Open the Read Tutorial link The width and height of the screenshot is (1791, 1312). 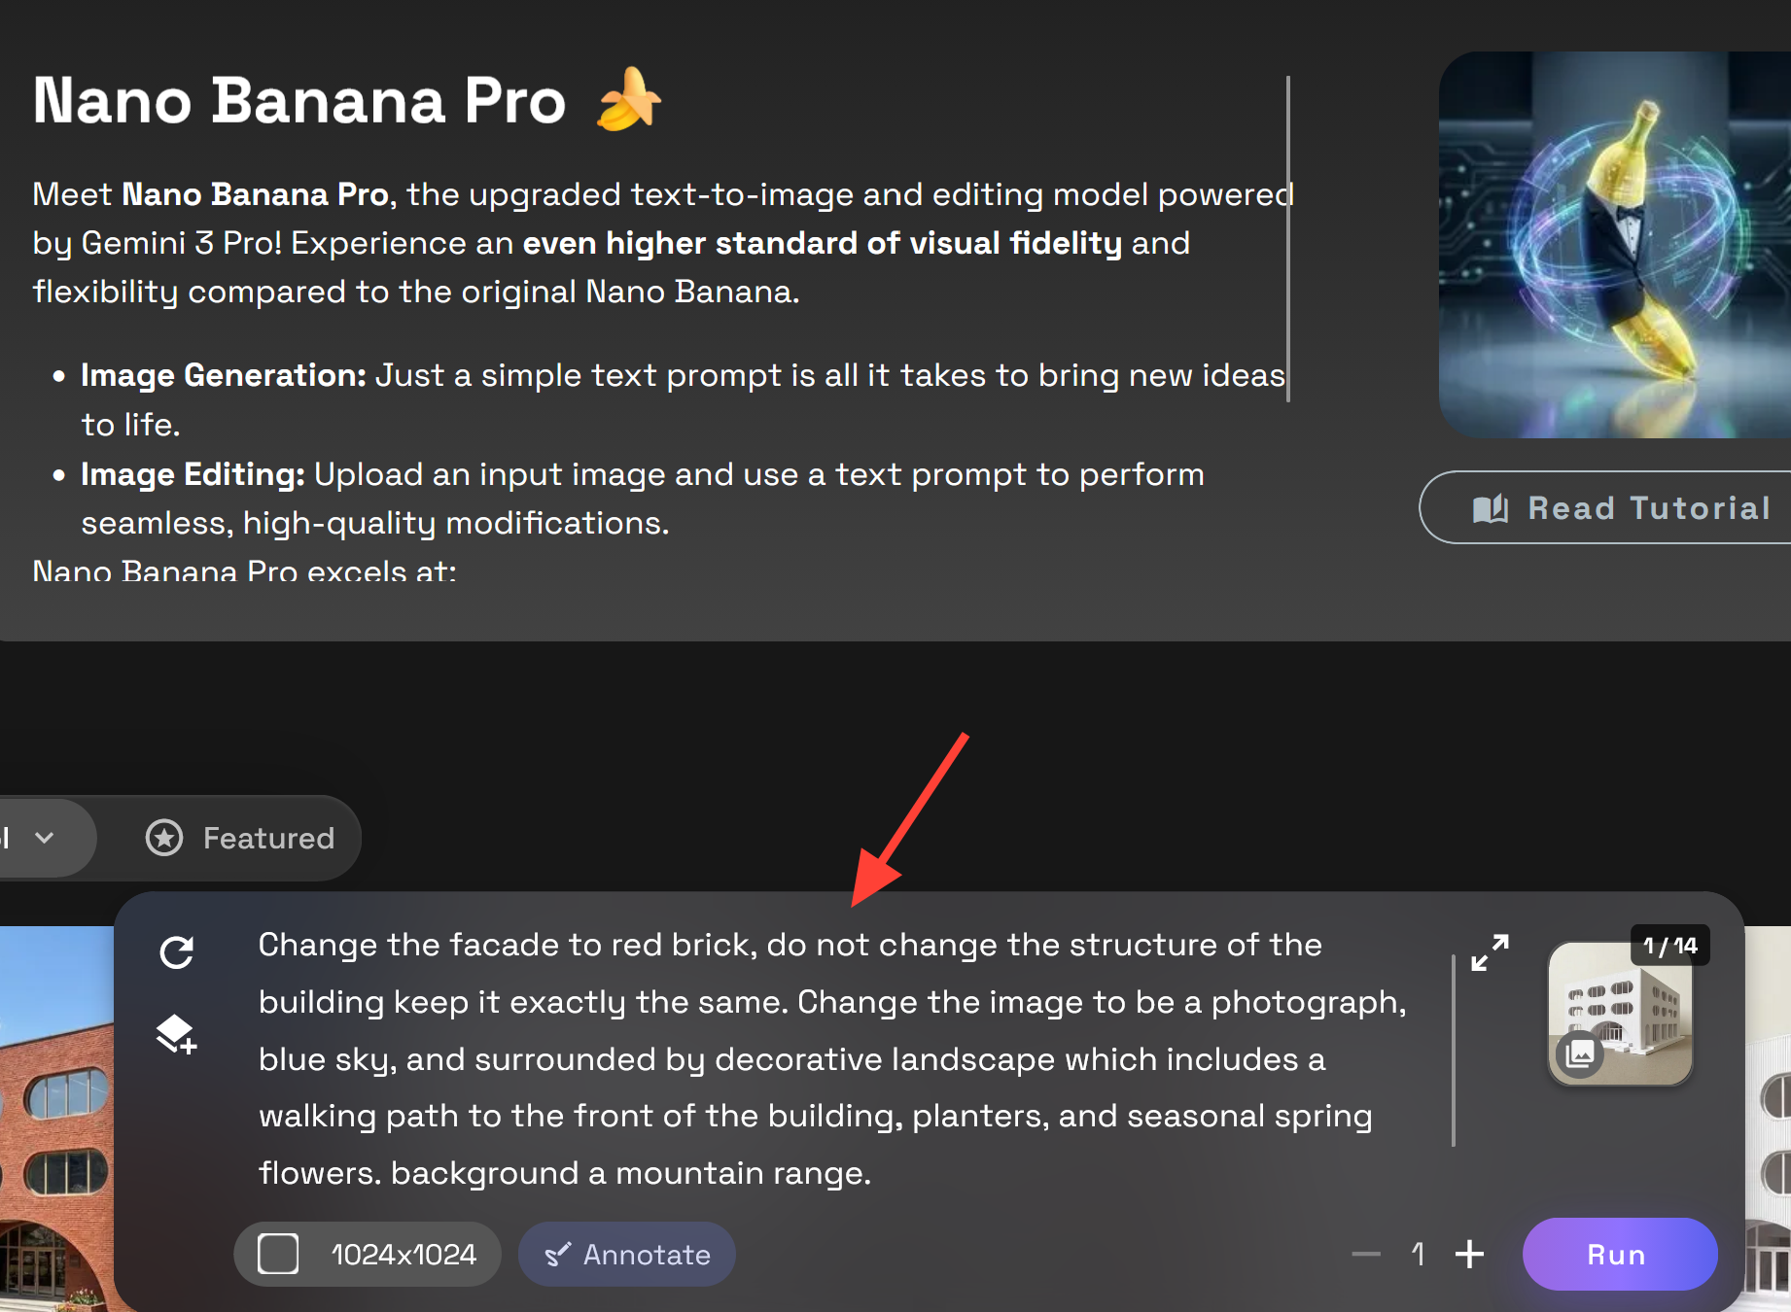tap(1604, 507)
